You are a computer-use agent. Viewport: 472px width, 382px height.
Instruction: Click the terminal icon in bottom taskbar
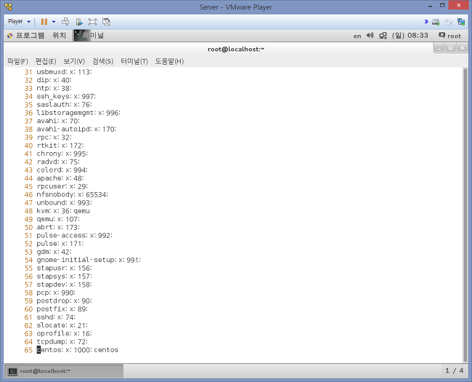[x=12, y=371]
